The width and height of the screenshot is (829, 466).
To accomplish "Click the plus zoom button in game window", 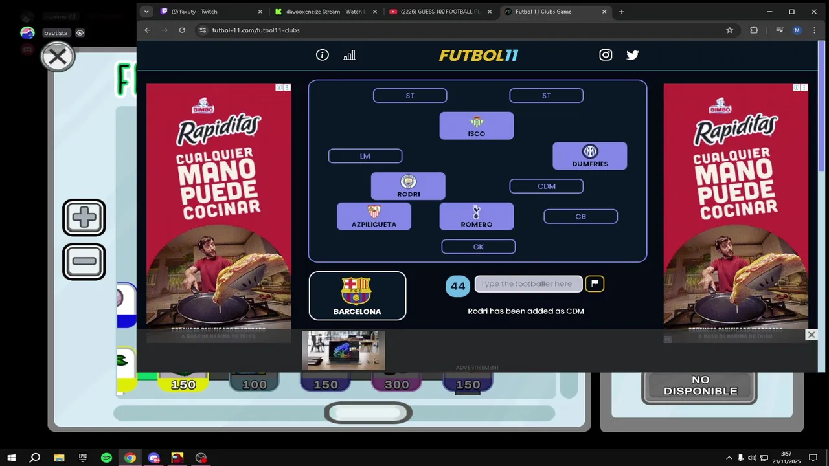I will [84, 217].
